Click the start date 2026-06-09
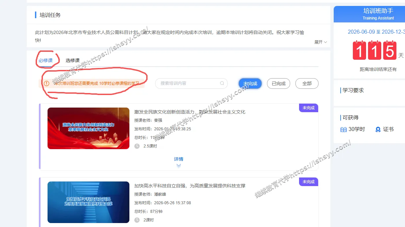 coord(361,32)
